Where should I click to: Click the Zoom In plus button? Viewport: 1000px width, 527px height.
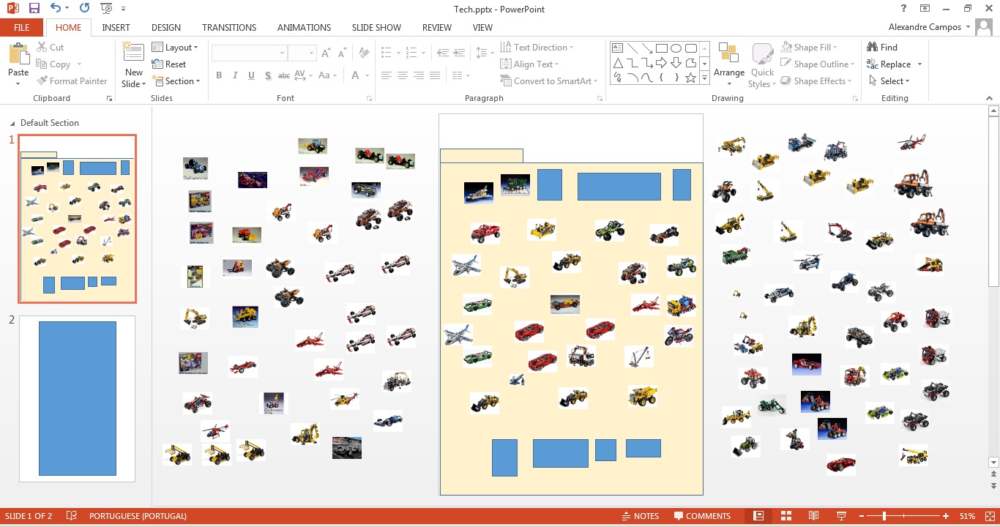(946, 516)
